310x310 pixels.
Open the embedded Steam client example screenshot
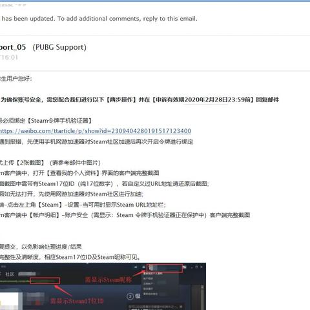103,286
